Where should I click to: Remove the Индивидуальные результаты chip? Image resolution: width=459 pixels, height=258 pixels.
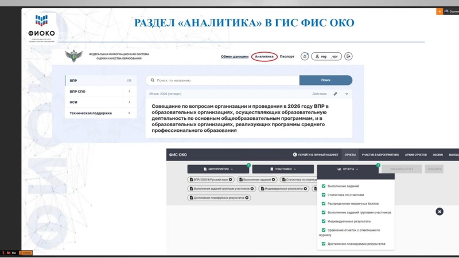[305, 189]
